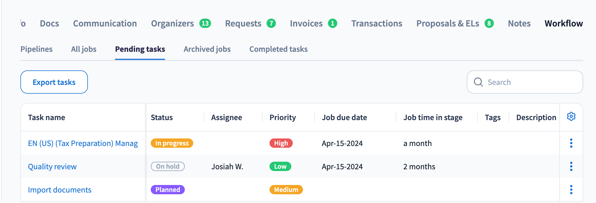Screen dimensions: 596x203
Task: Open three-dot menu for Import documents task
Action: [571, 190]
